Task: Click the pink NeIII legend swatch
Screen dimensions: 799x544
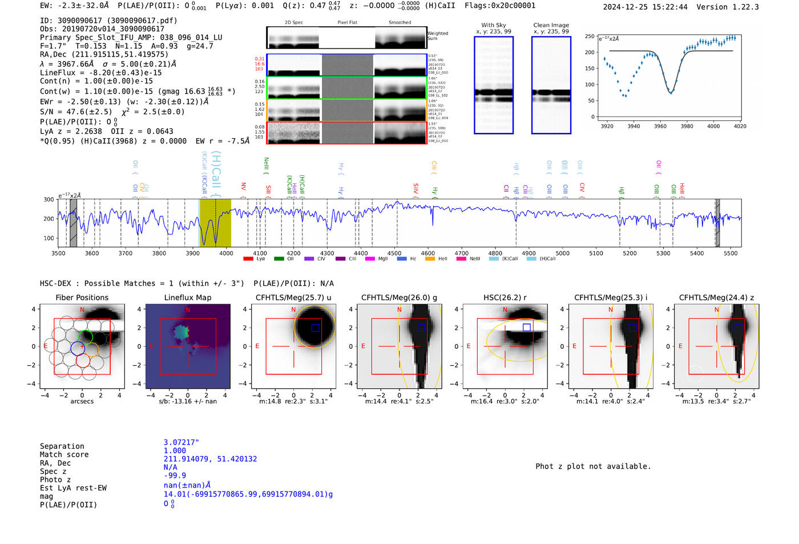Action: 461,259
